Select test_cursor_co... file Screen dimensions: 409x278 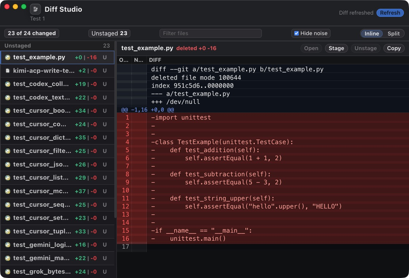click(57, 124)
